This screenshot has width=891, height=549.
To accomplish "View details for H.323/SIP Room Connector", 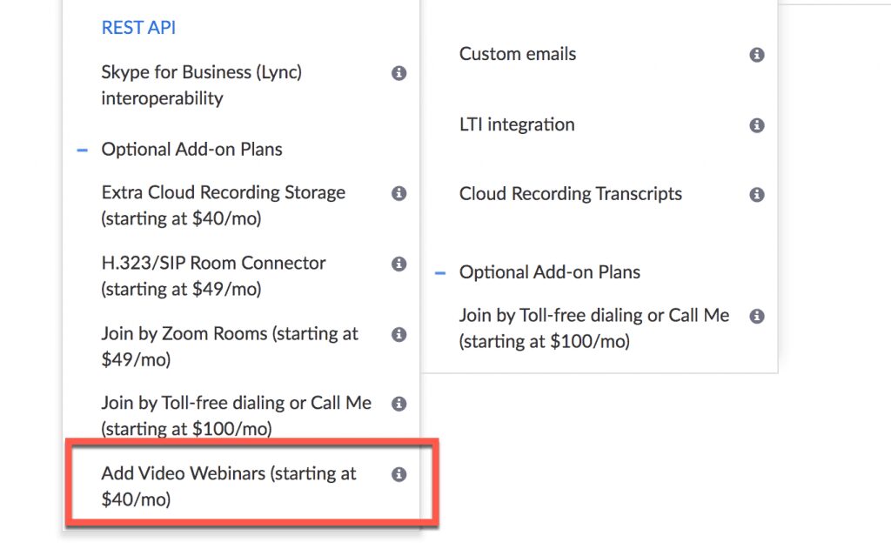I will coord(399,264).
